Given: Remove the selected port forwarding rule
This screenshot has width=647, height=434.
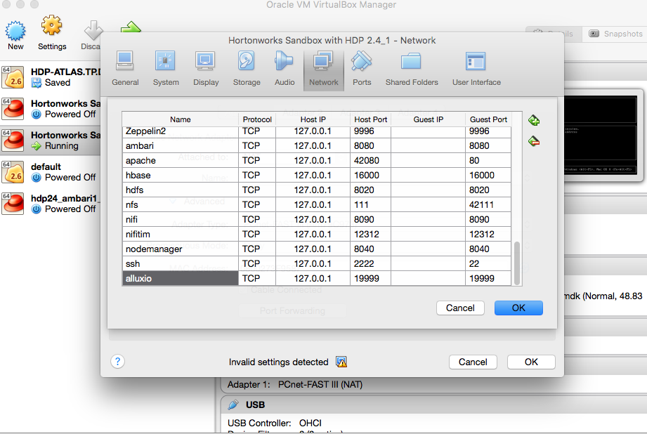Looking at the screenshot, I should [533, 141].
